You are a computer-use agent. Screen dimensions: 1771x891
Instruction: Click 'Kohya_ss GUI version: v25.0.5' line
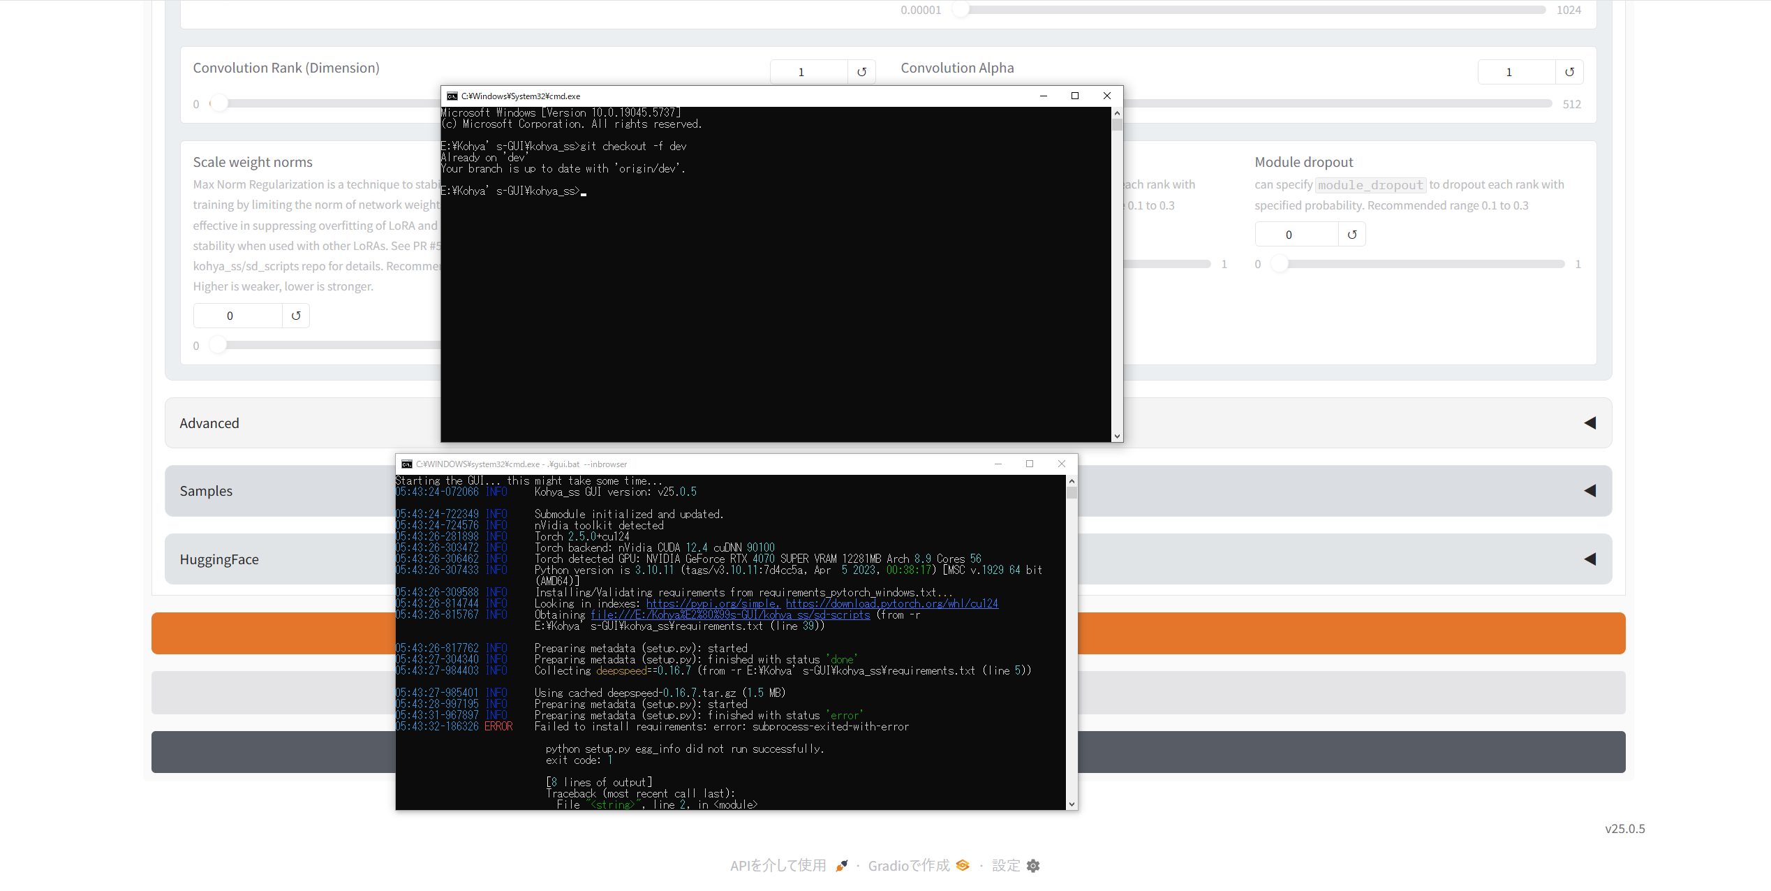pos(616,492)
